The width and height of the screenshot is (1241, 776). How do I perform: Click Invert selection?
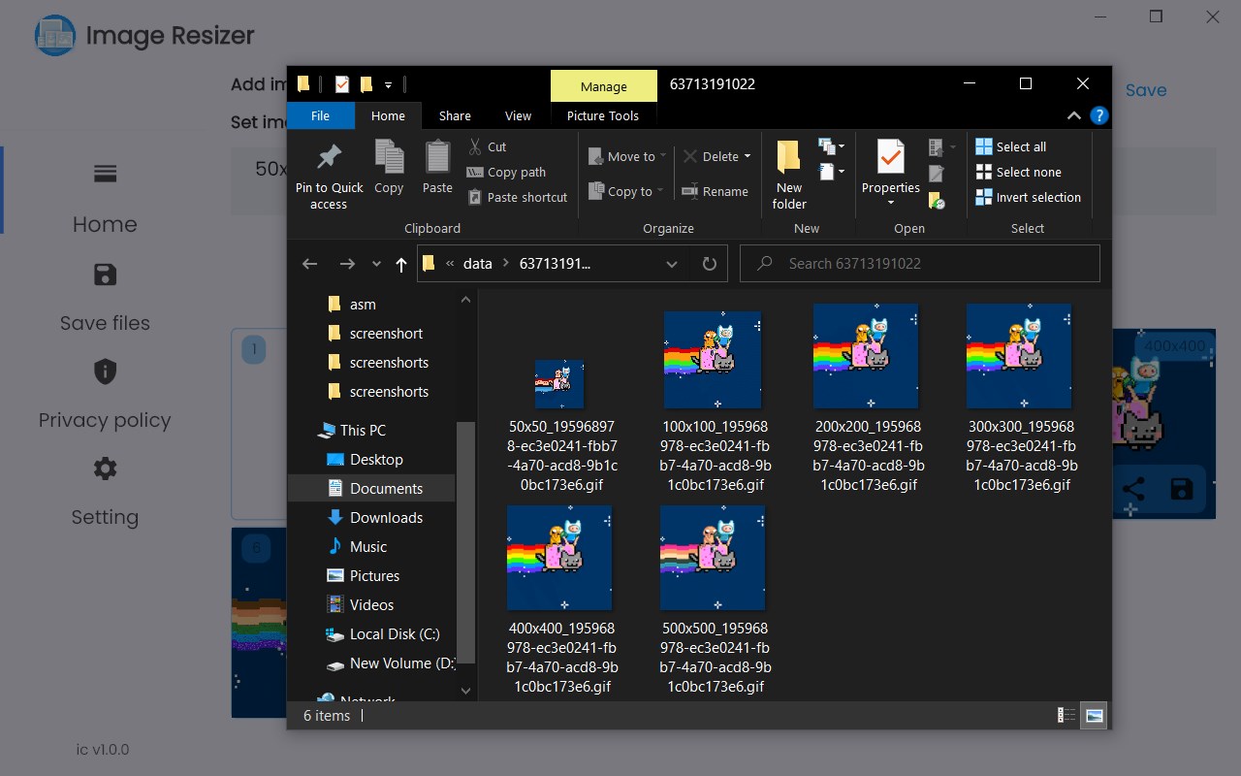tap(1028, 197)
